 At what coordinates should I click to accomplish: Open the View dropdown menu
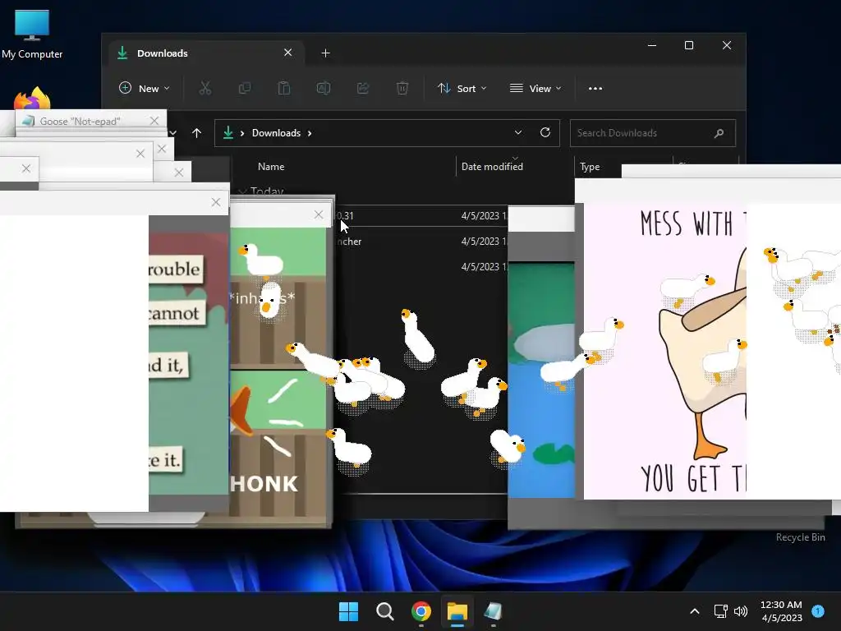pyautogui.click(x=535, y=89)
